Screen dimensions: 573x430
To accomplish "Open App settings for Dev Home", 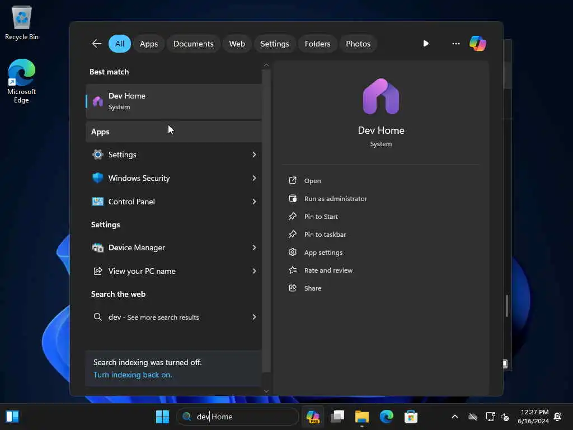I will point(323,253).
